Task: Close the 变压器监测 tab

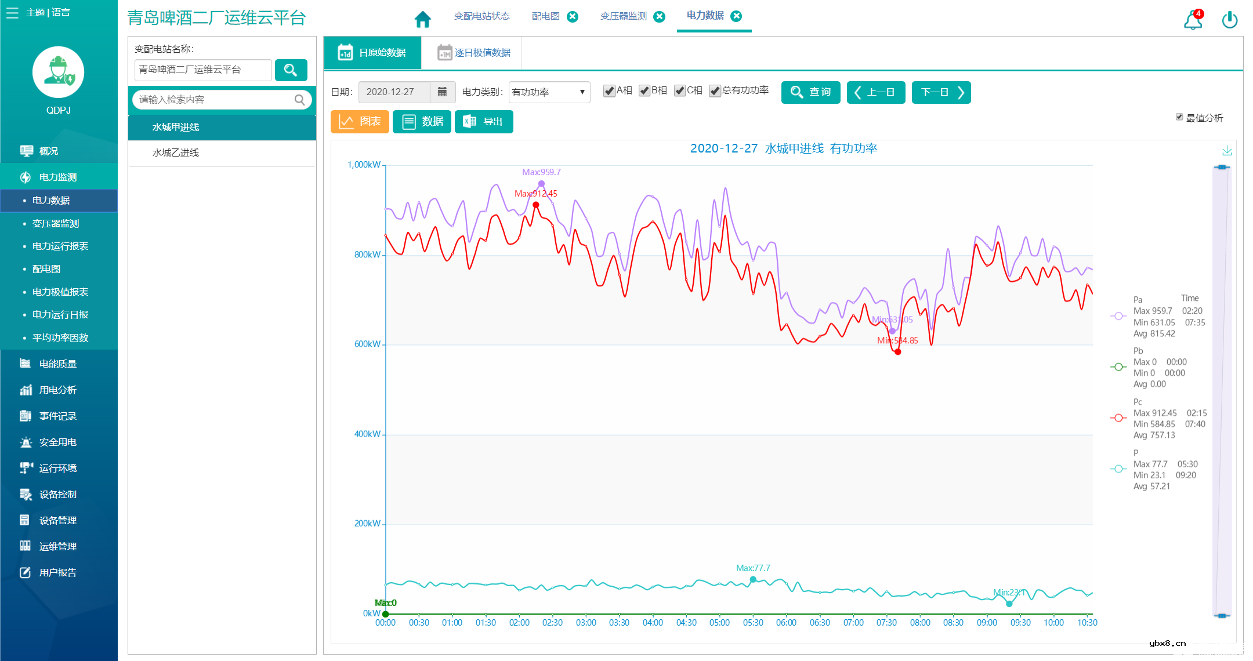Action: pyautogui.click(x=660, y=16)
